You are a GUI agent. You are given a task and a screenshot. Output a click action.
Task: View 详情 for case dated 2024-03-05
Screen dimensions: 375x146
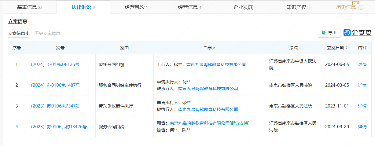[x=362, y=85]
